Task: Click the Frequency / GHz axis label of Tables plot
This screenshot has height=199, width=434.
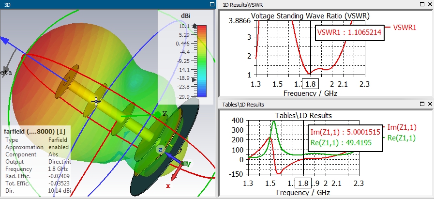Action: [x=303, y=192]
